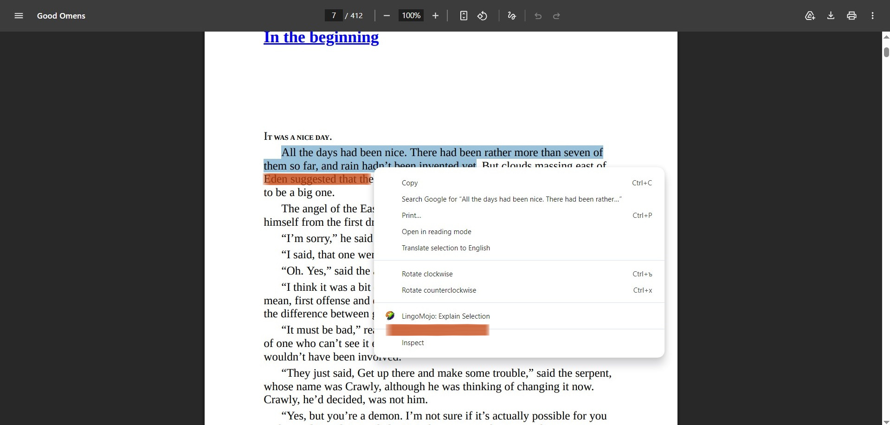Download the PDF file
Image resolution: width=890 pixels, height=425 pixels.
831,16
